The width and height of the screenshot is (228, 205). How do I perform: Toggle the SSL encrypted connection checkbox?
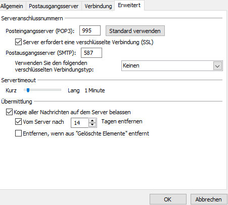18,42
